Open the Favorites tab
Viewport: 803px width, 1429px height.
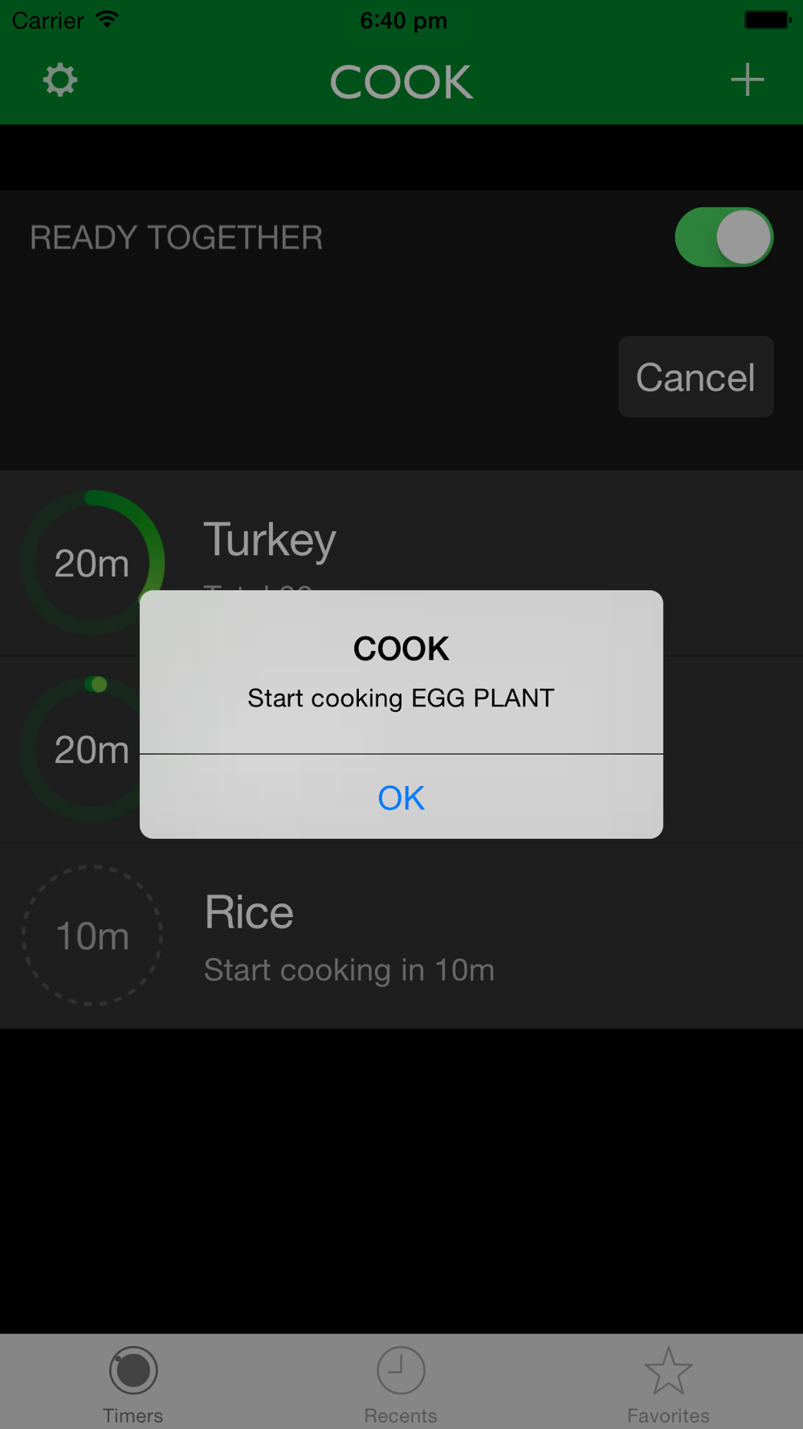(668, 1382)
